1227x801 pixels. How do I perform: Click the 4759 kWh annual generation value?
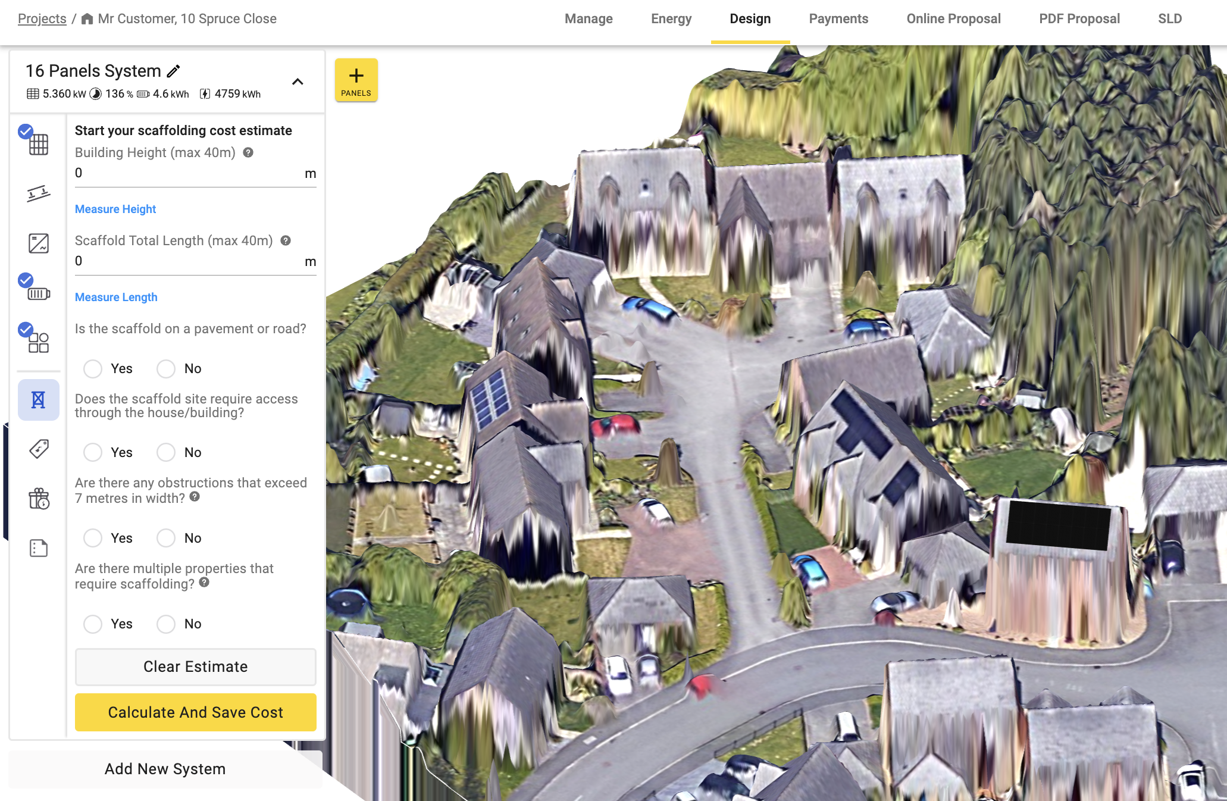click(237, 94)
